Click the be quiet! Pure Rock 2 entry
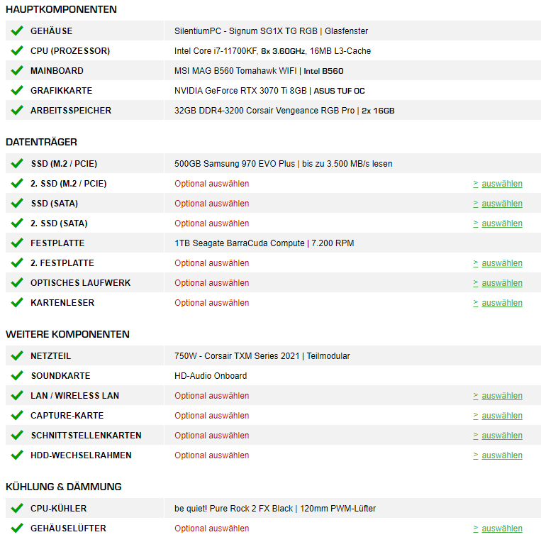This screenshot has width=541, height=542. tap(275, 508)
